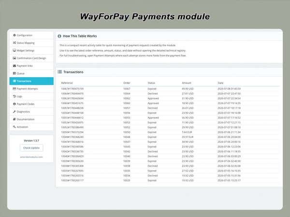Click date 2026-07-08 01:45:59
This screenshot has width=290, height=217.
coord(229,89)
